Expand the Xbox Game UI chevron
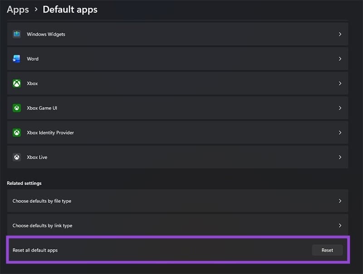Image resolution: width=363 pixels, height=274 pixels. (x=340, y=108)
